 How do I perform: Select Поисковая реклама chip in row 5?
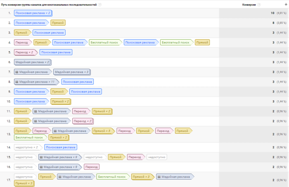[x=56, y=52]
